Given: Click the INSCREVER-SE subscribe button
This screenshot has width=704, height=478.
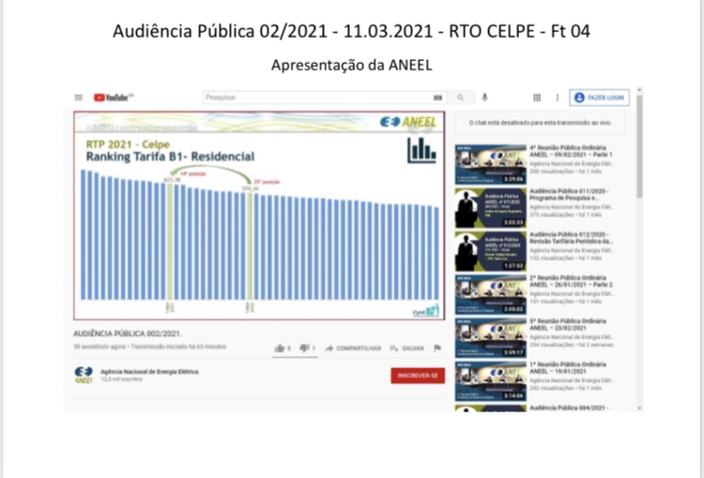Looking at the screenshot, I should pyautogui.click(x=418, y=375).
